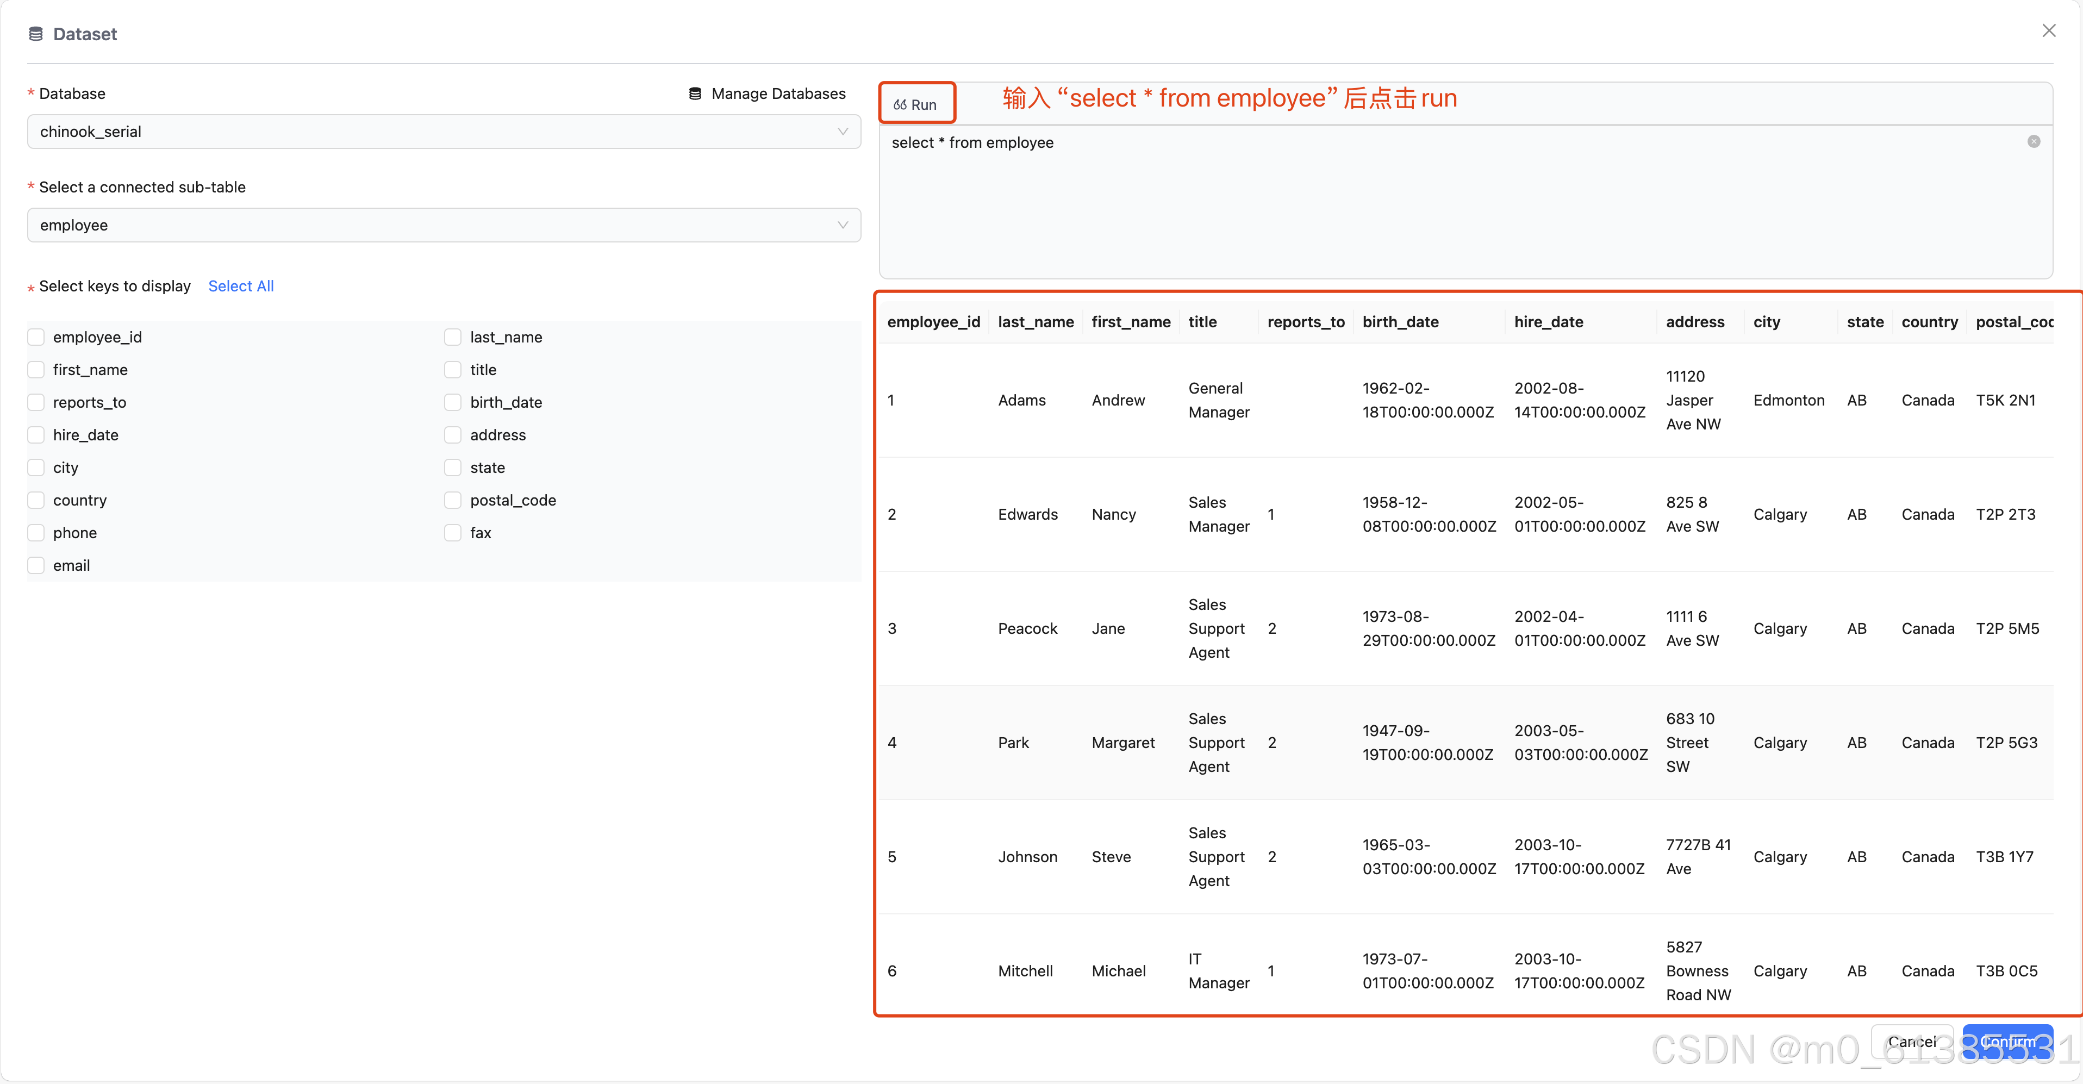Click the Manage Databases icon
The width and height of the screenshot is (2083, 1084).
[695, 94]
